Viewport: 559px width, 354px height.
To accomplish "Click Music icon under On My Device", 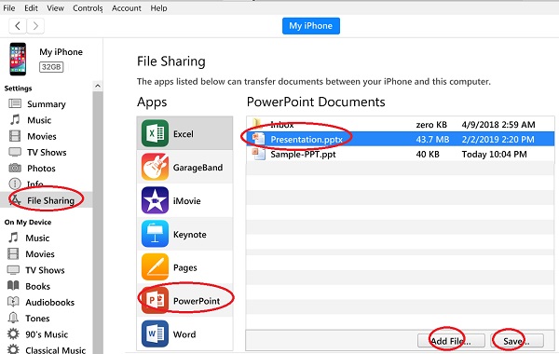I will point(14,238).
